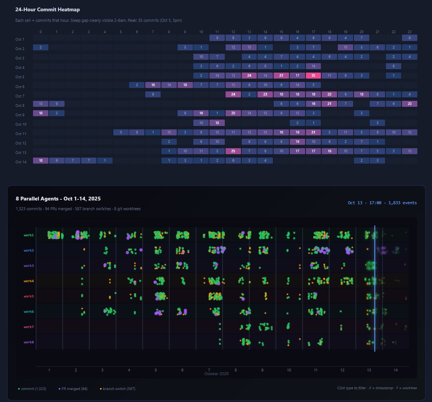
Task: Click the Oct 6 cell showing 18
Action: click(185, 85)
